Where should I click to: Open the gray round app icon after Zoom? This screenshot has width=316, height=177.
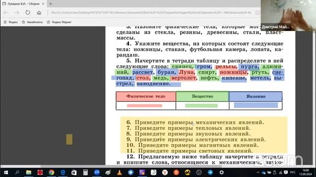click(x=108, y=173)
